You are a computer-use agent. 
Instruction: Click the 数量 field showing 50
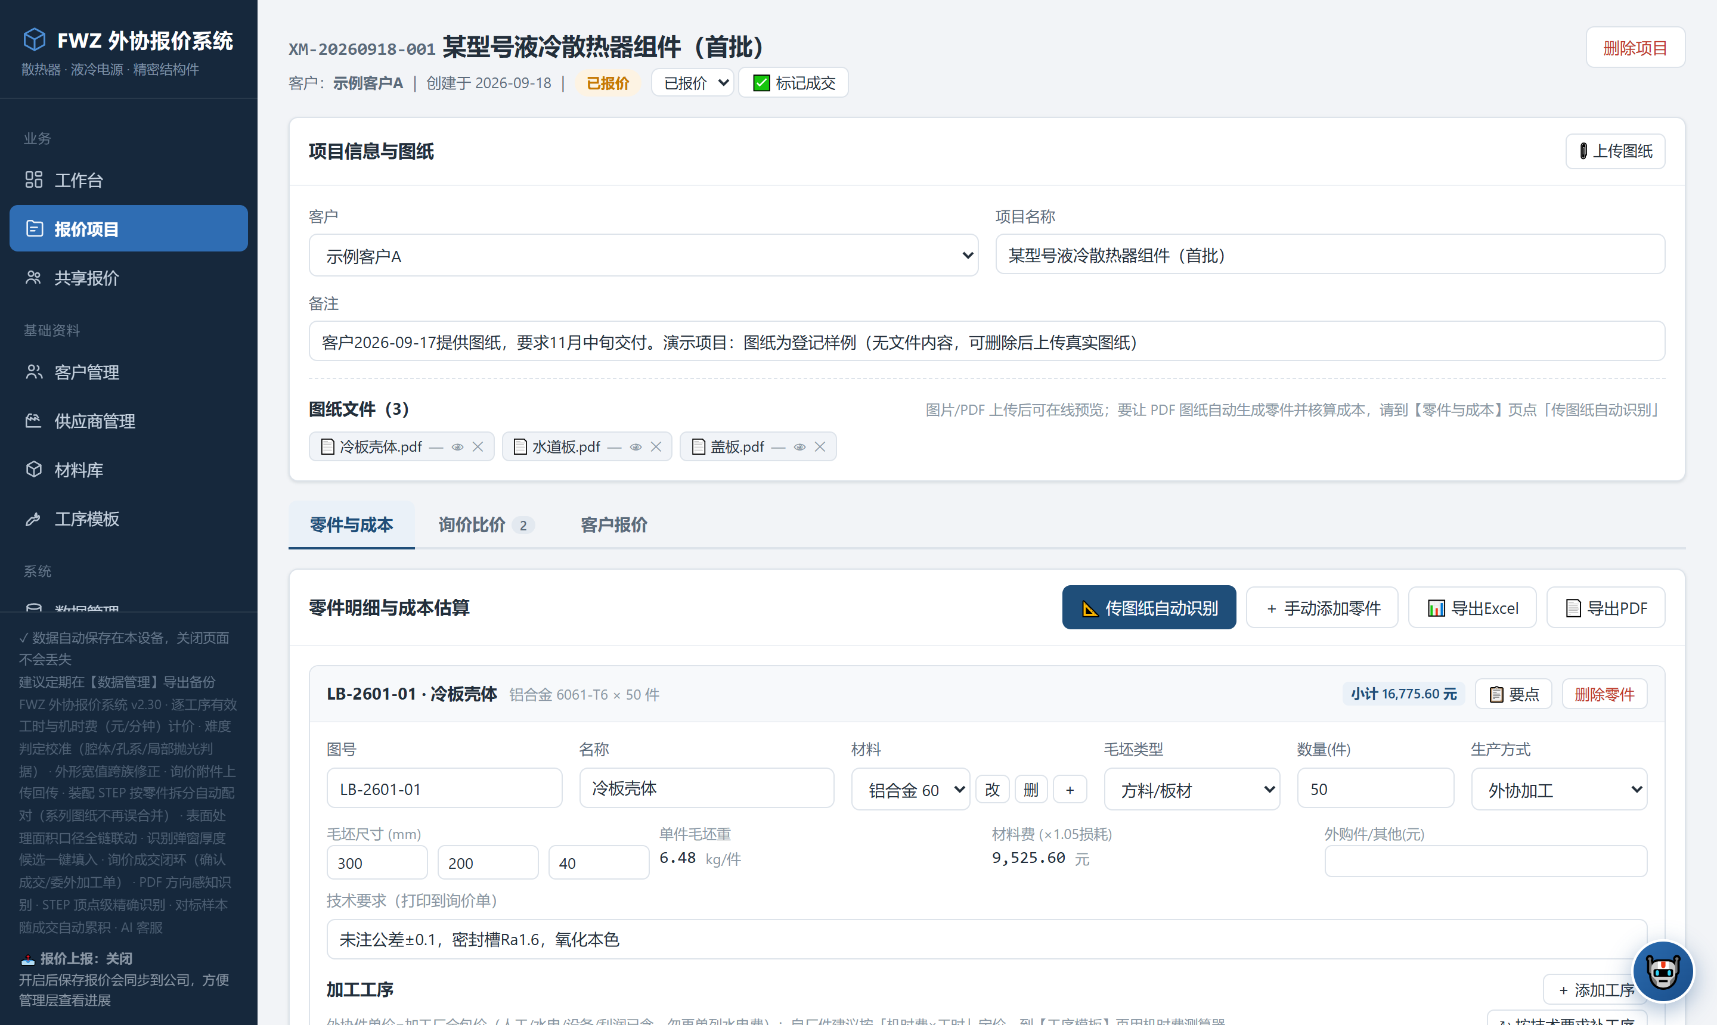pyautogui.click(x=1375, y=788)
